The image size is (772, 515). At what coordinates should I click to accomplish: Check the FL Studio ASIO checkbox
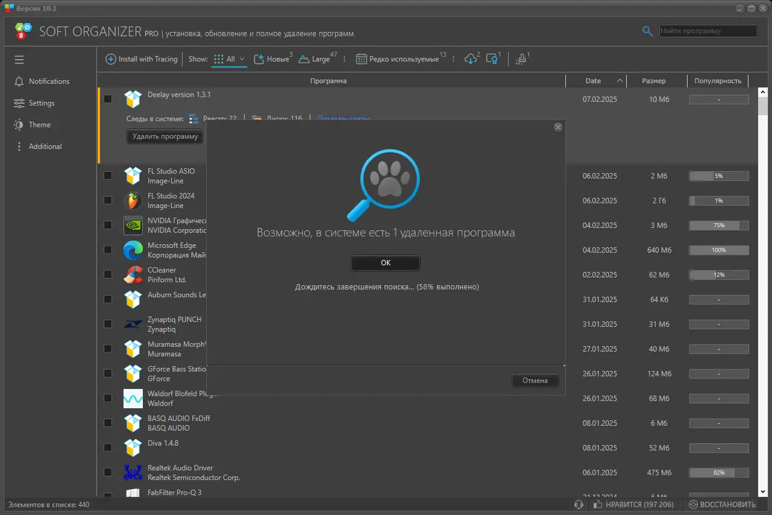tap(108, 175)
